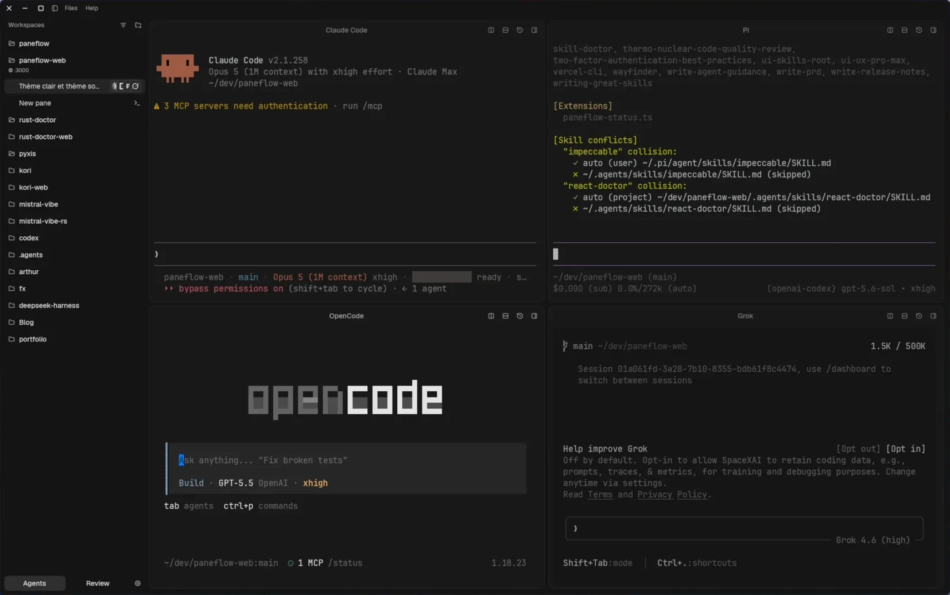Toggle side panel icon in Grok pane
This screenshot has width=950, height=595.
click(x=933, y=316)
